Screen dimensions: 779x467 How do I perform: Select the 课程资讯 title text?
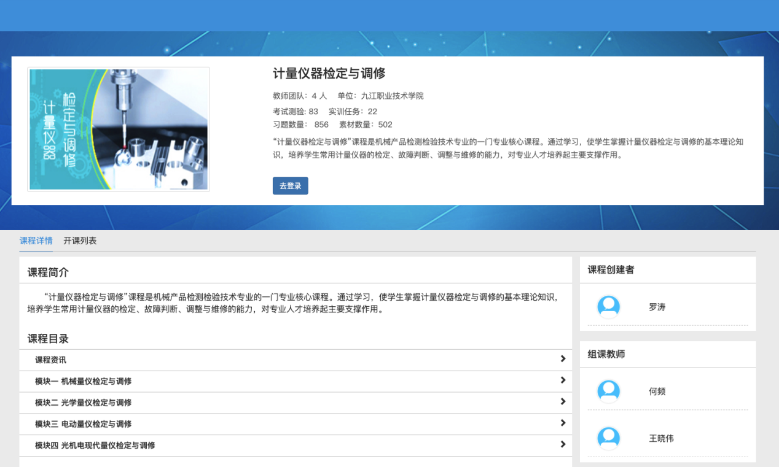click(50, 360)
